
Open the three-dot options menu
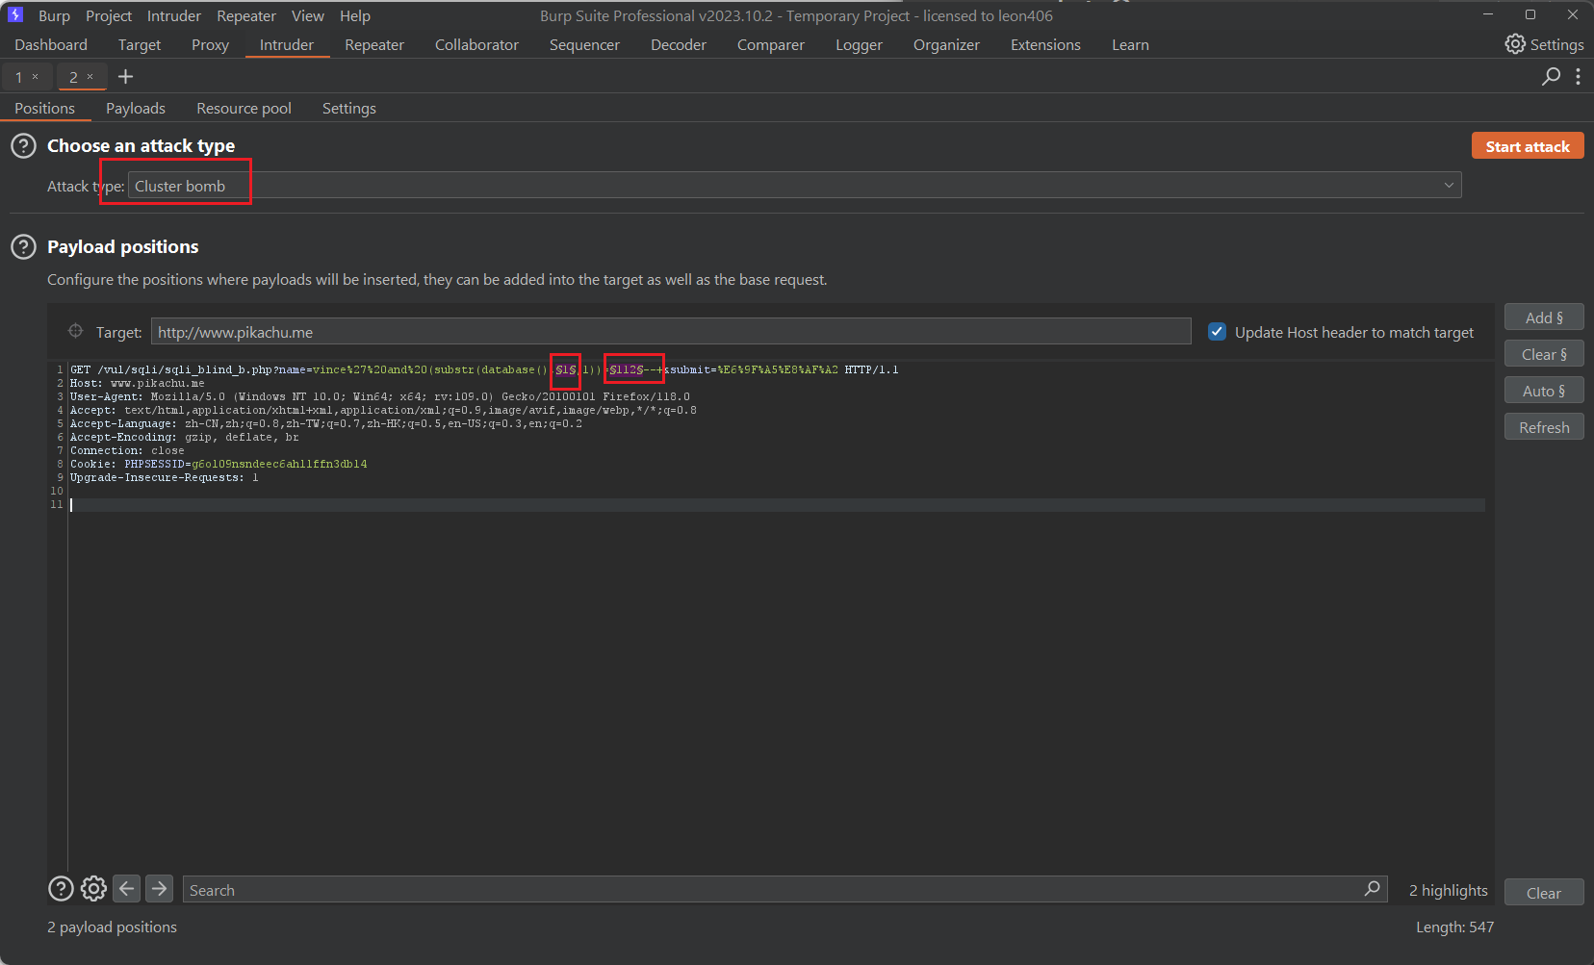(x=1578, y=76)
